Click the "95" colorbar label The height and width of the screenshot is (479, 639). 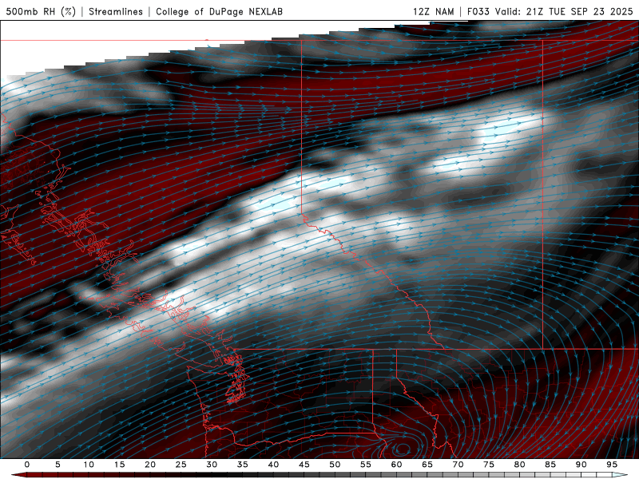[x=612, y=465]
